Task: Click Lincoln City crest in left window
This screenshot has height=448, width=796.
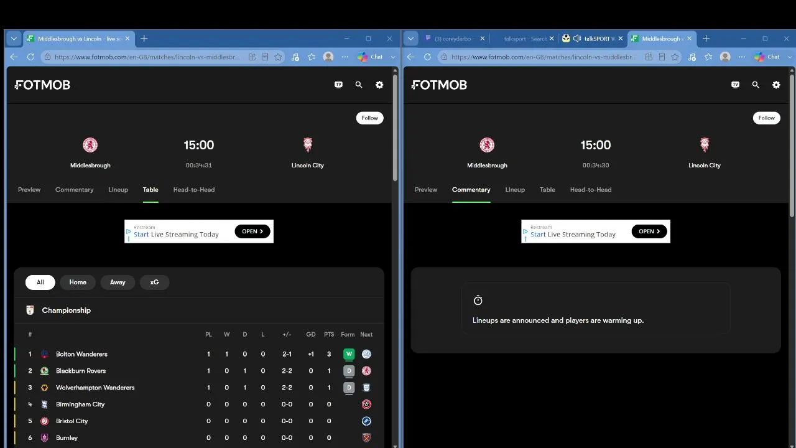Action: 308,145
